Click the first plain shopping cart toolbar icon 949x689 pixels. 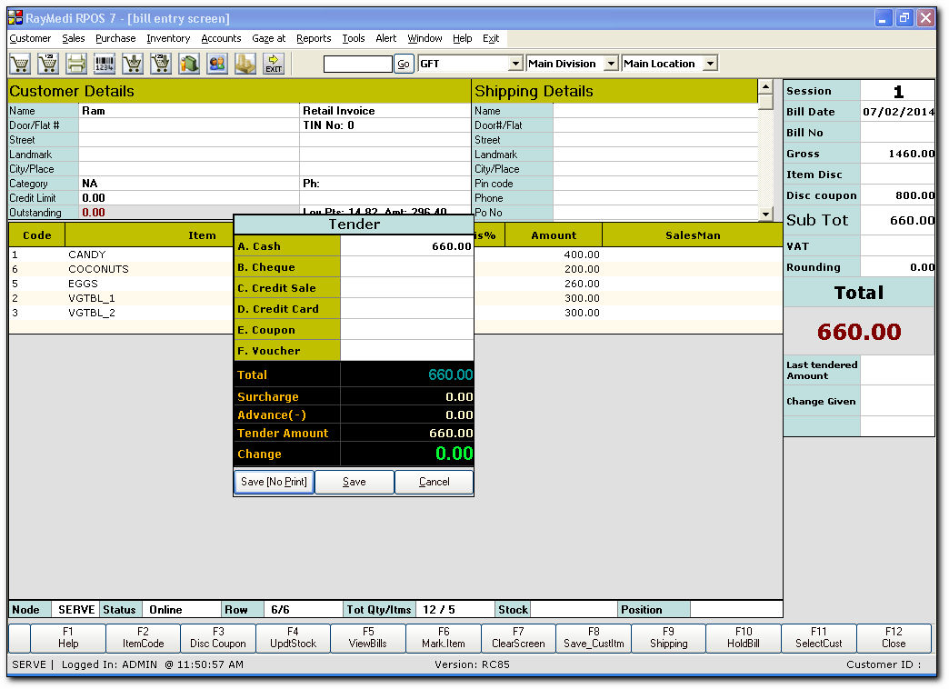tap(20, 64)
